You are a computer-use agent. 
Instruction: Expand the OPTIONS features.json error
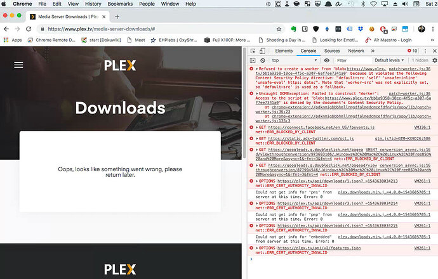point(257,248)
